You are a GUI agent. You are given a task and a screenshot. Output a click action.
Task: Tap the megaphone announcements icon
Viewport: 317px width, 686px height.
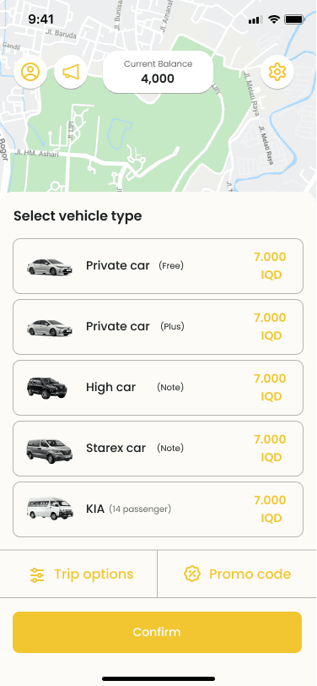click(71, 72)
